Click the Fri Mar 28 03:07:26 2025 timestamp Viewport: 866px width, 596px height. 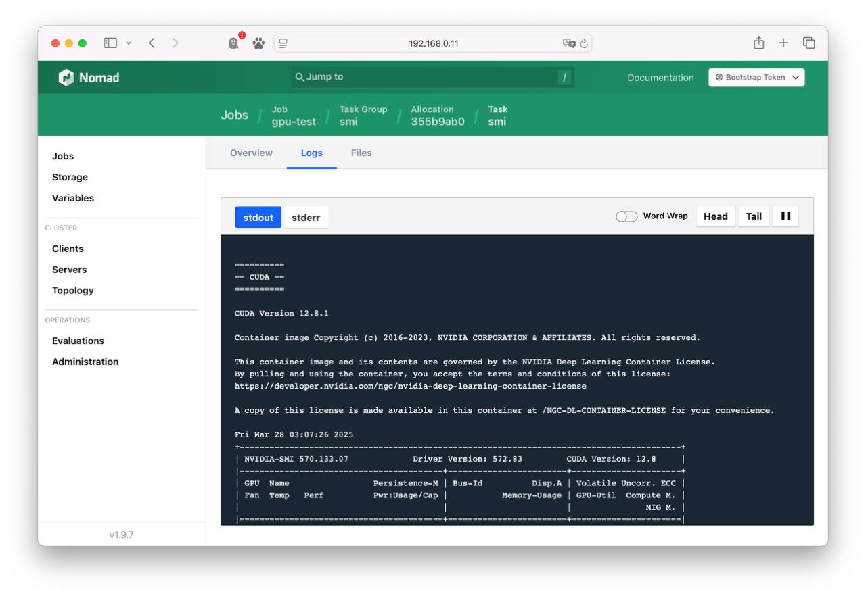pos(294,435)
